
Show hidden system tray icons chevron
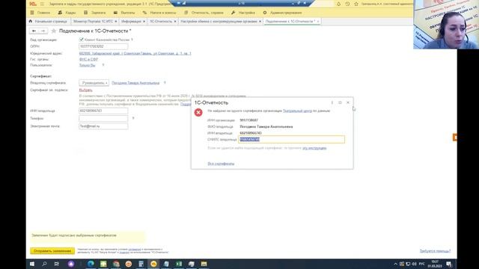point(396,264)
